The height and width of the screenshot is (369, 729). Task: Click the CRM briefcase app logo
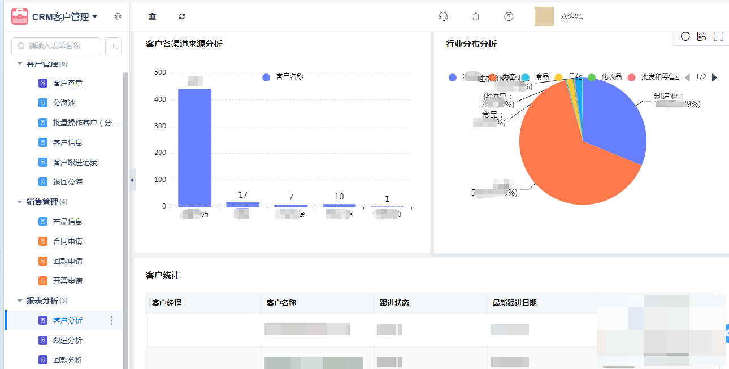20,16
